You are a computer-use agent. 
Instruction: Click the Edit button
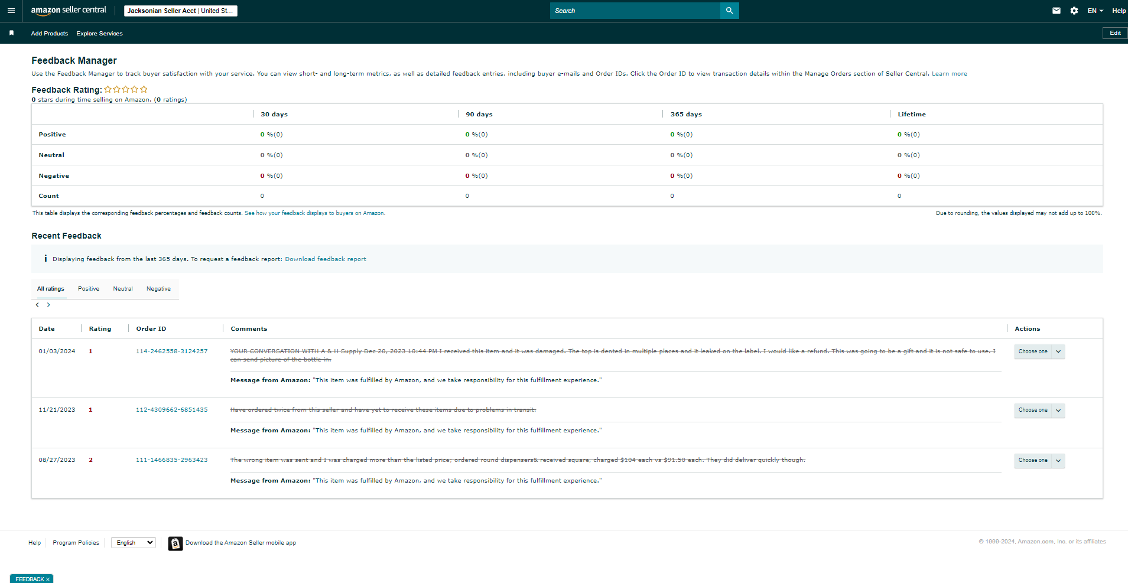tap(1115, 33)
